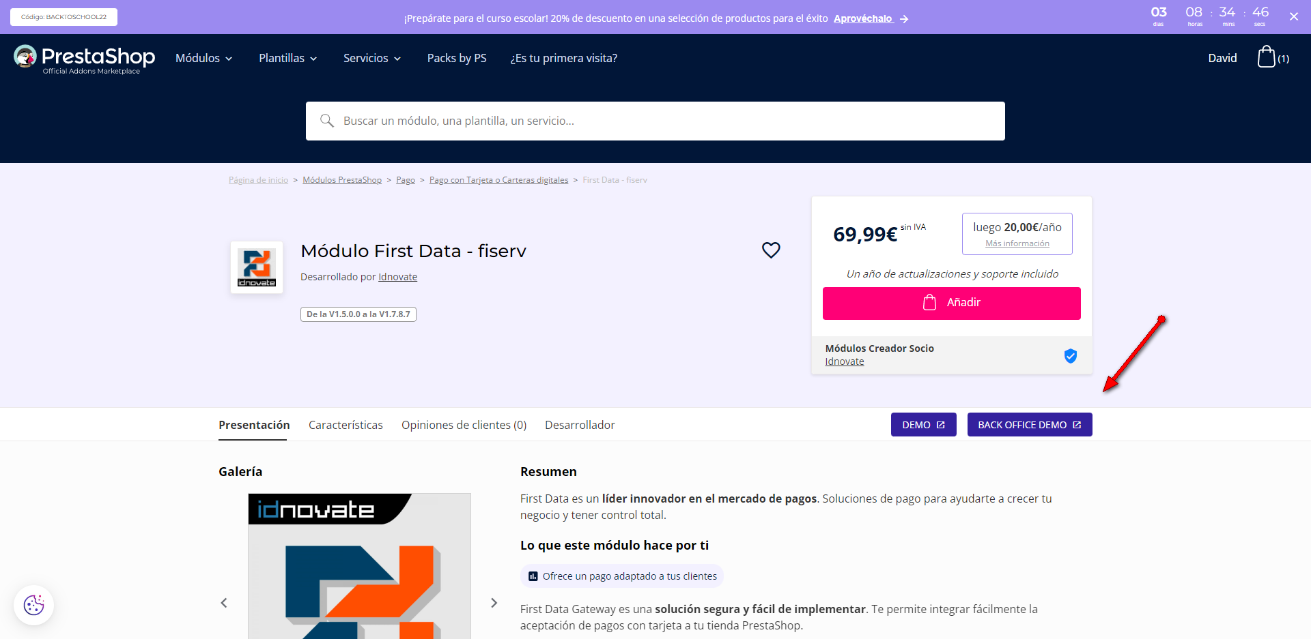Screen dimensions: 1311x639
Task: Select the Presentación tab
Action: [x=254, y=425]
